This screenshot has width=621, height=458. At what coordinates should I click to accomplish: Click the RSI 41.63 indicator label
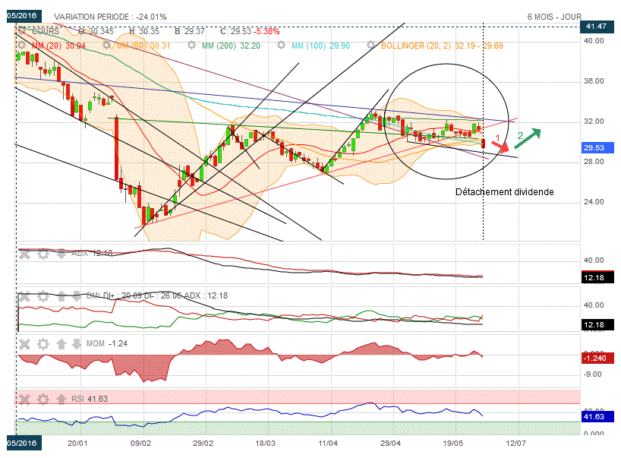90,399
